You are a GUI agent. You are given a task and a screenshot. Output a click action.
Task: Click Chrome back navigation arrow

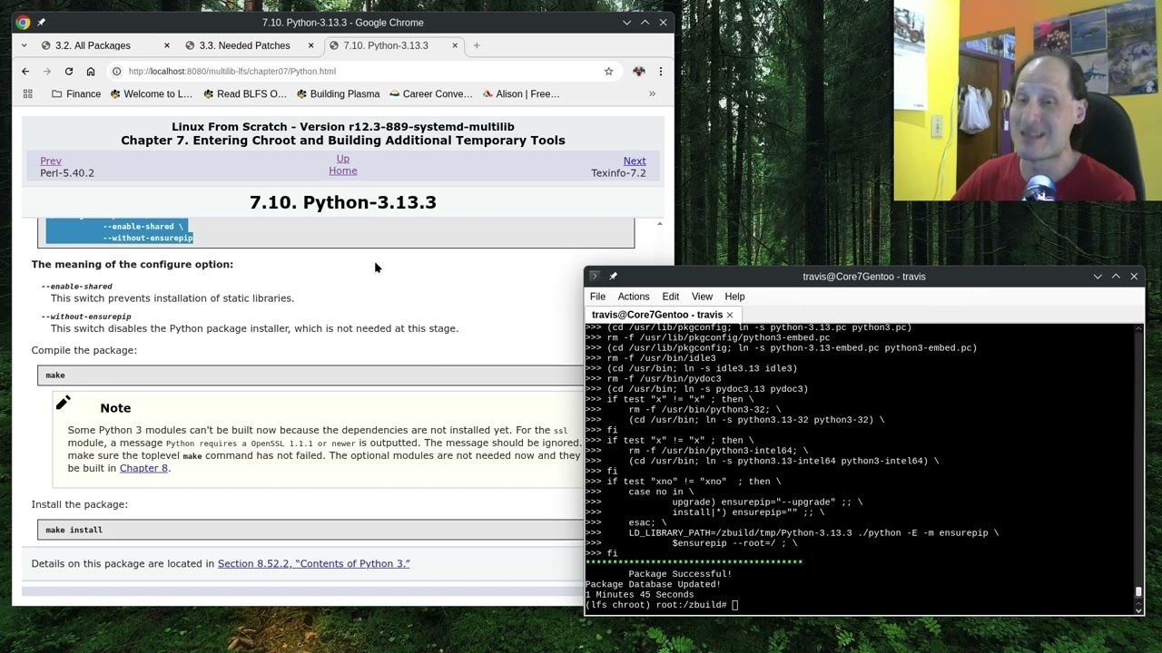tap(25, 71)
